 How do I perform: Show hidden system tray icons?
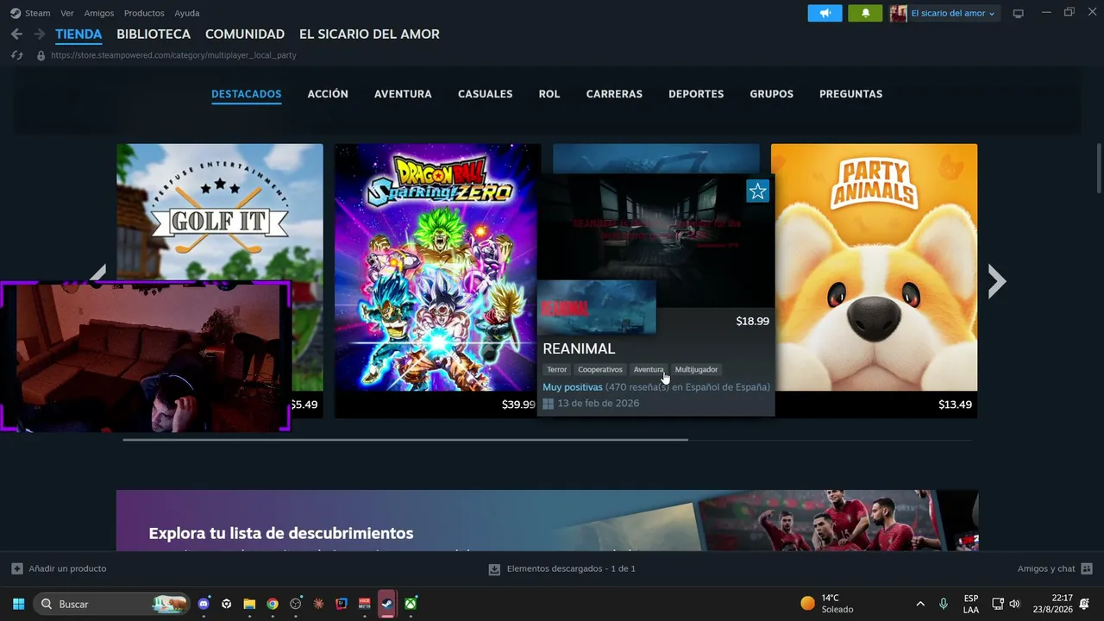(920, 604)
